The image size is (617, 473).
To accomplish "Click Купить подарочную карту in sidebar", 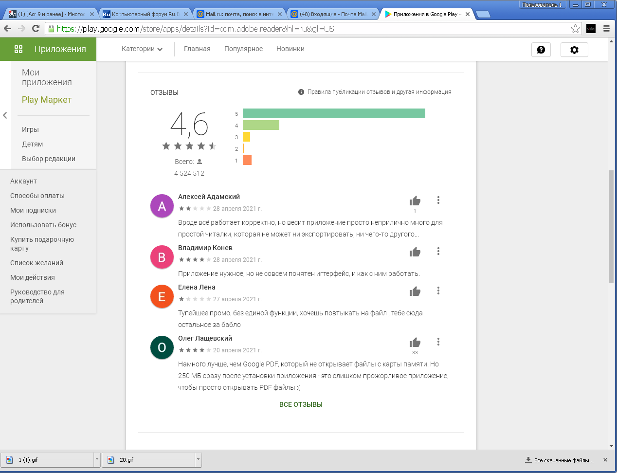I will (42, 244).
